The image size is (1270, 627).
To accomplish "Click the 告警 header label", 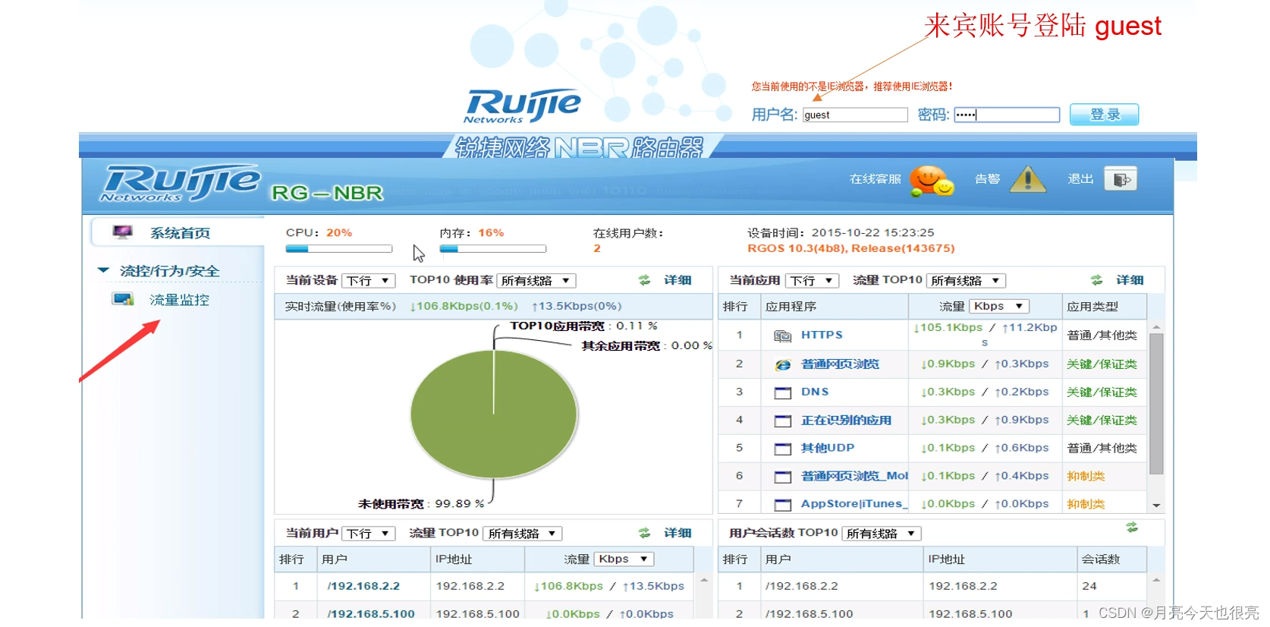I will coord(987,179).
